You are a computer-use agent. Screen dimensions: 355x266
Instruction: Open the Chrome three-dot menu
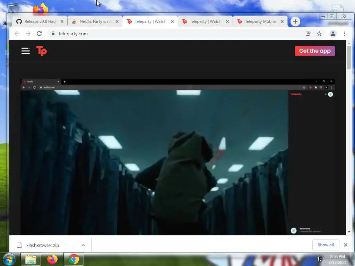[x=344, y=34]
